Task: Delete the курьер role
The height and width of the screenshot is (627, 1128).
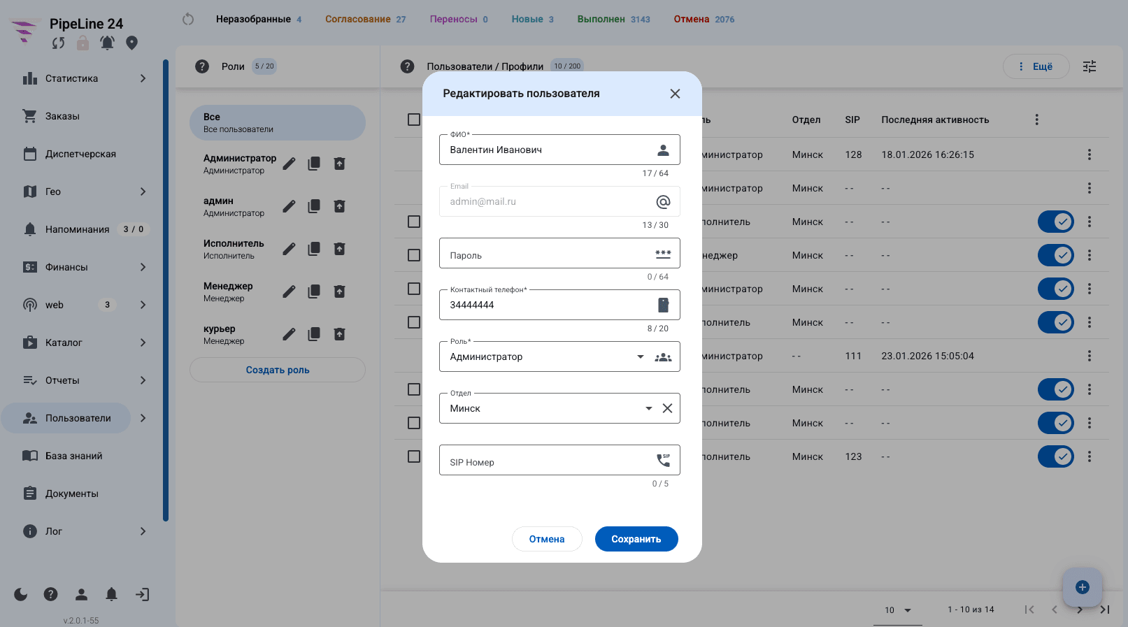Action: click(x=339, y=334)
